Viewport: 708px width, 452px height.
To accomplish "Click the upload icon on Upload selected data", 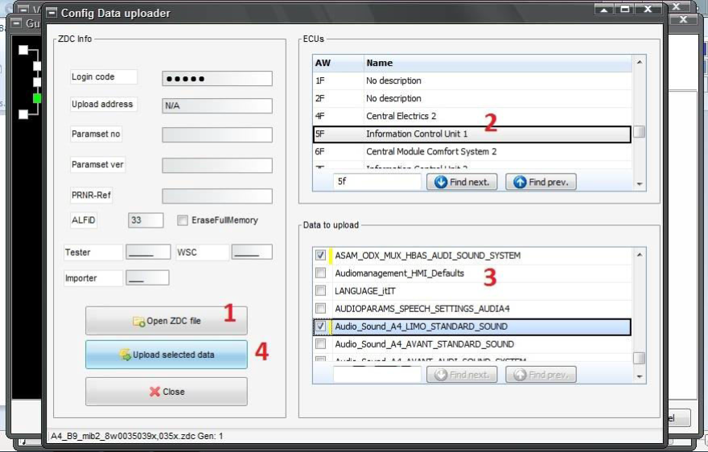I will pyautogui.click(x=125, y=355).
